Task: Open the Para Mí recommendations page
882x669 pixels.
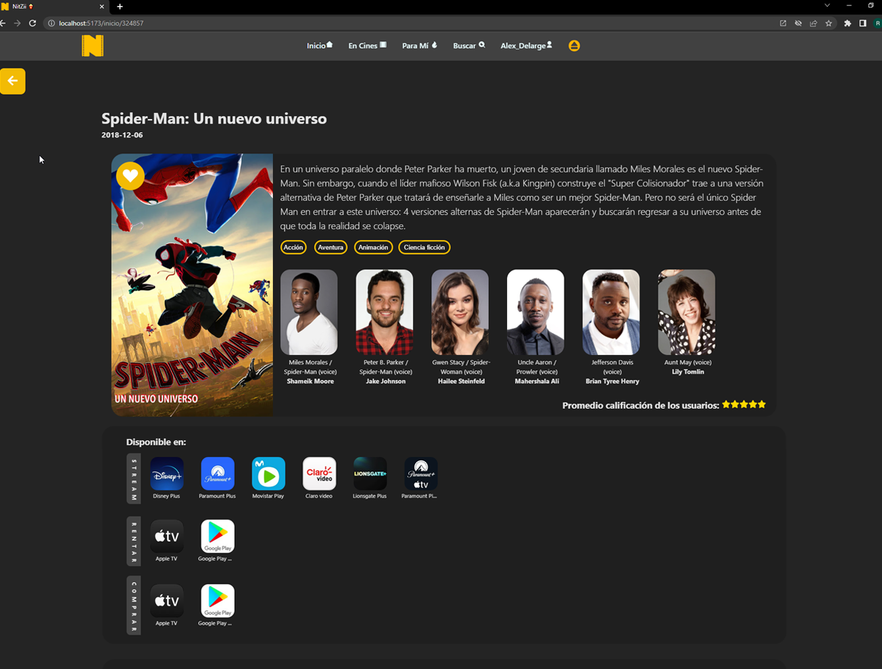Action: coord(418,45)
